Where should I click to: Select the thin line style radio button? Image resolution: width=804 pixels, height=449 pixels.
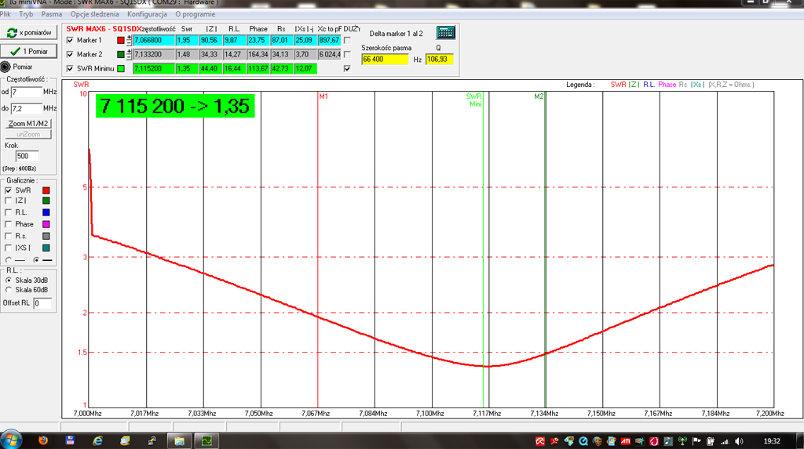click(9, 260)
